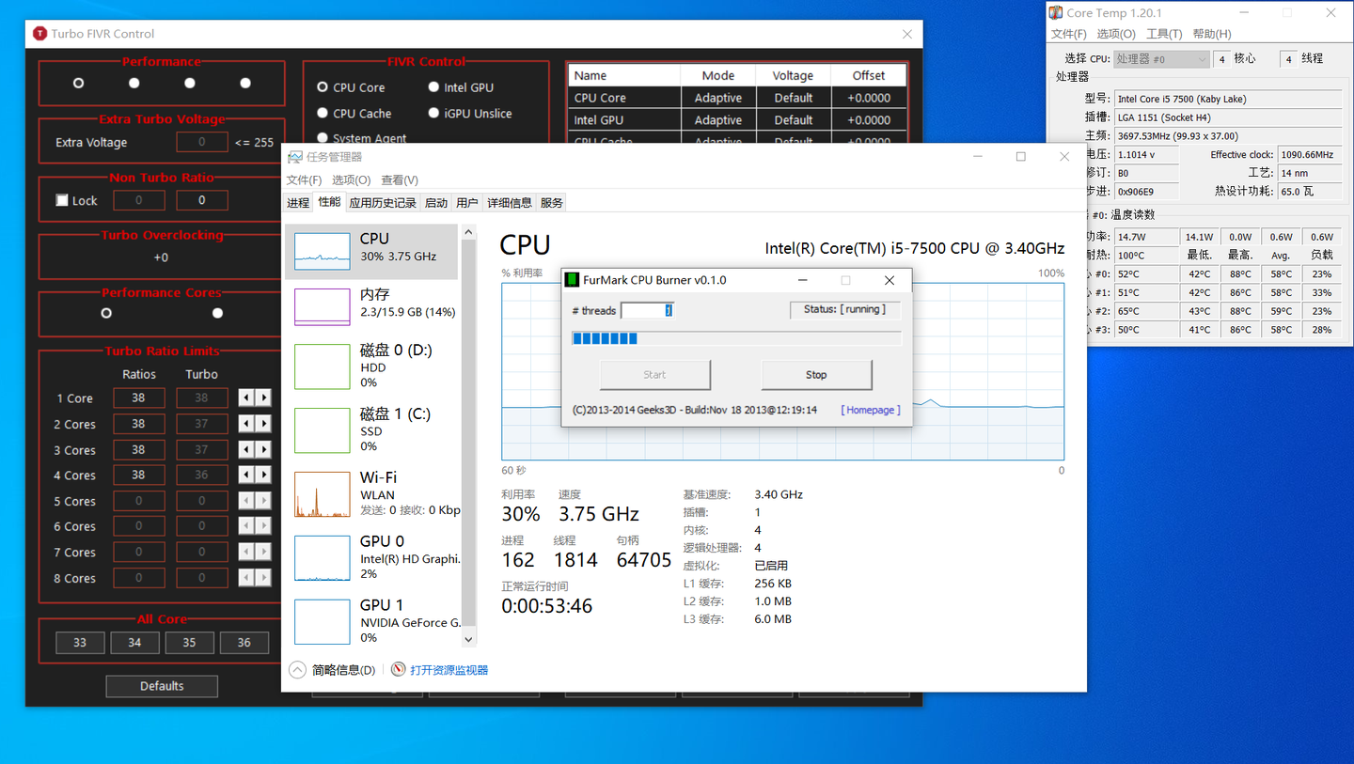Select the right Performance Cores radio button
This screenshot has width=1354, height=764.
(218, 313)
